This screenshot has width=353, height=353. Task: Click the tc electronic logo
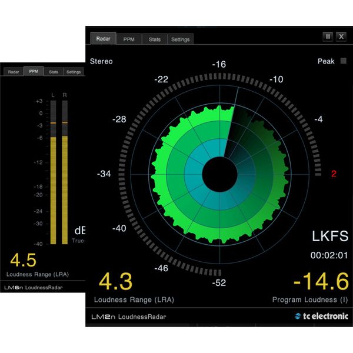click(x=321, y=316)
